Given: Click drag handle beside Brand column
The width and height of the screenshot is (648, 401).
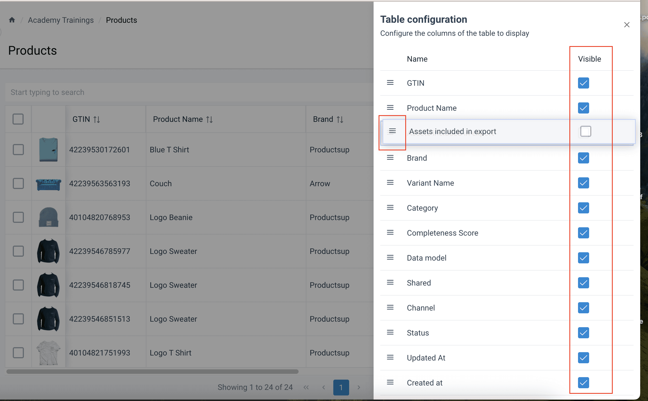Looking at the screenshot, I should coord(390,158).
